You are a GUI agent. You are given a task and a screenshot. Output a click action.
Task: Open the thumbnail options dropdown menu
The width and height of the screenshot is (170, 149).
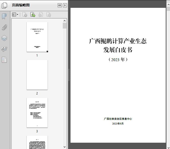15,15
